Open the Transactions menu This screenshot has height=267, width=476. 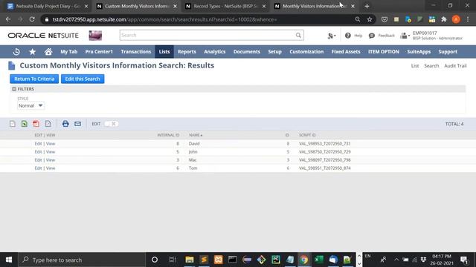point(135,52)
